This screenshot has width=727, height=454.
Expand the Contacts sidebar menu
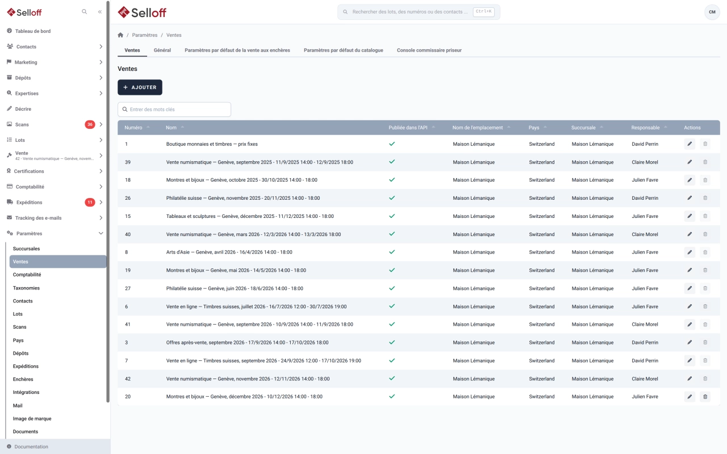point(54,47)
